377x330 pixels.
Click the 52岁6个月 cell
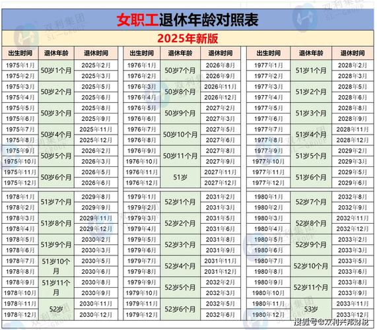[x=180, y=309]
